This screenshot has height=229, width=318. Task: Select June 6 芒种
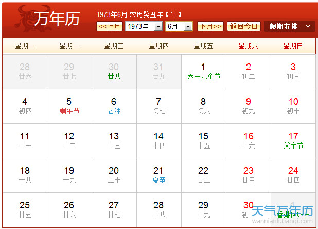click(114, 106)
